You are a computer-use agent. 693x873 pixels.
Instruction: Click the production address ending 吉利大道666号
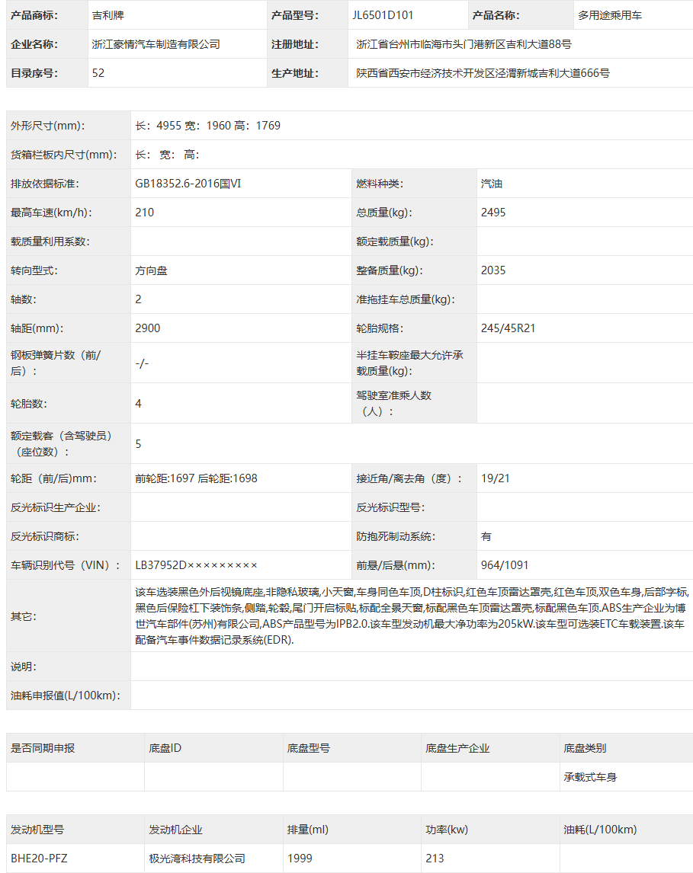(x=483, y=73)
